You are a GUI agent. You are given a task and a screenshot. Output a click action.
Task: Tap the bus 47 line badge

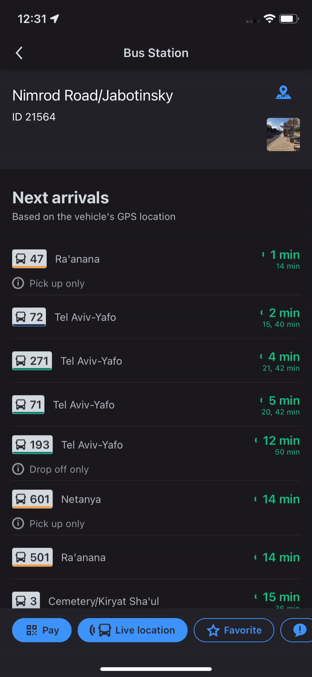pyautogui.click(x=30, y=259)
